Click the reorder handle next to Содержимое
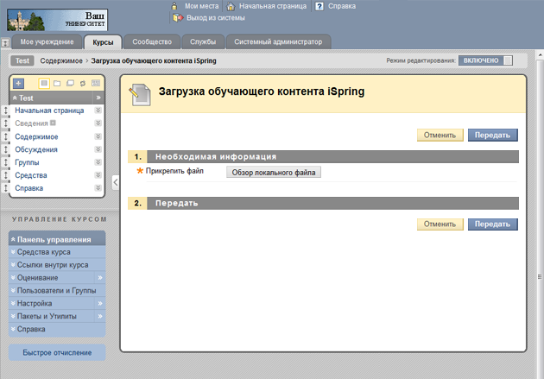Screen dimensions: 544x379 coord(5,136)
